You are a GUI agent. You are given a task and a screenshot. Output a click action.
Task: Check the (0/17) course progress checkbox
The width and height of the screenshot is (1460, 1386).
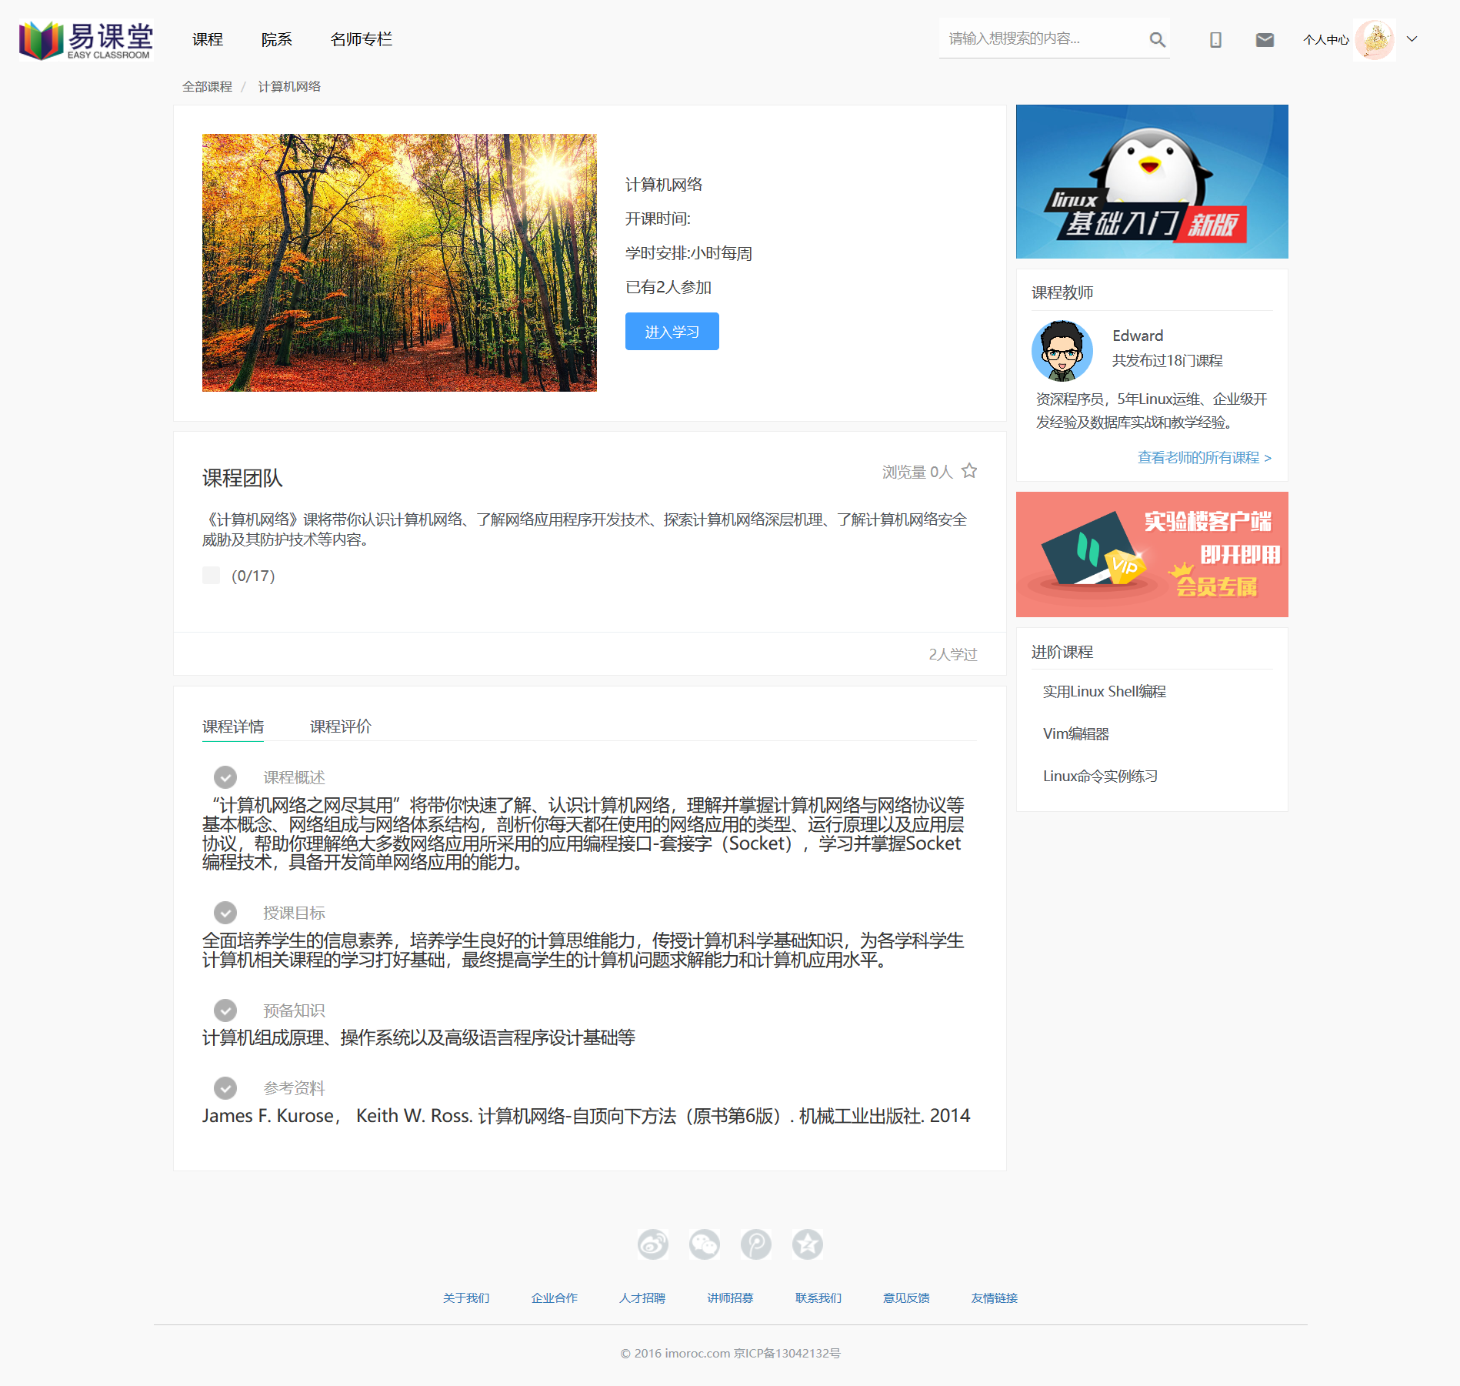211,575
